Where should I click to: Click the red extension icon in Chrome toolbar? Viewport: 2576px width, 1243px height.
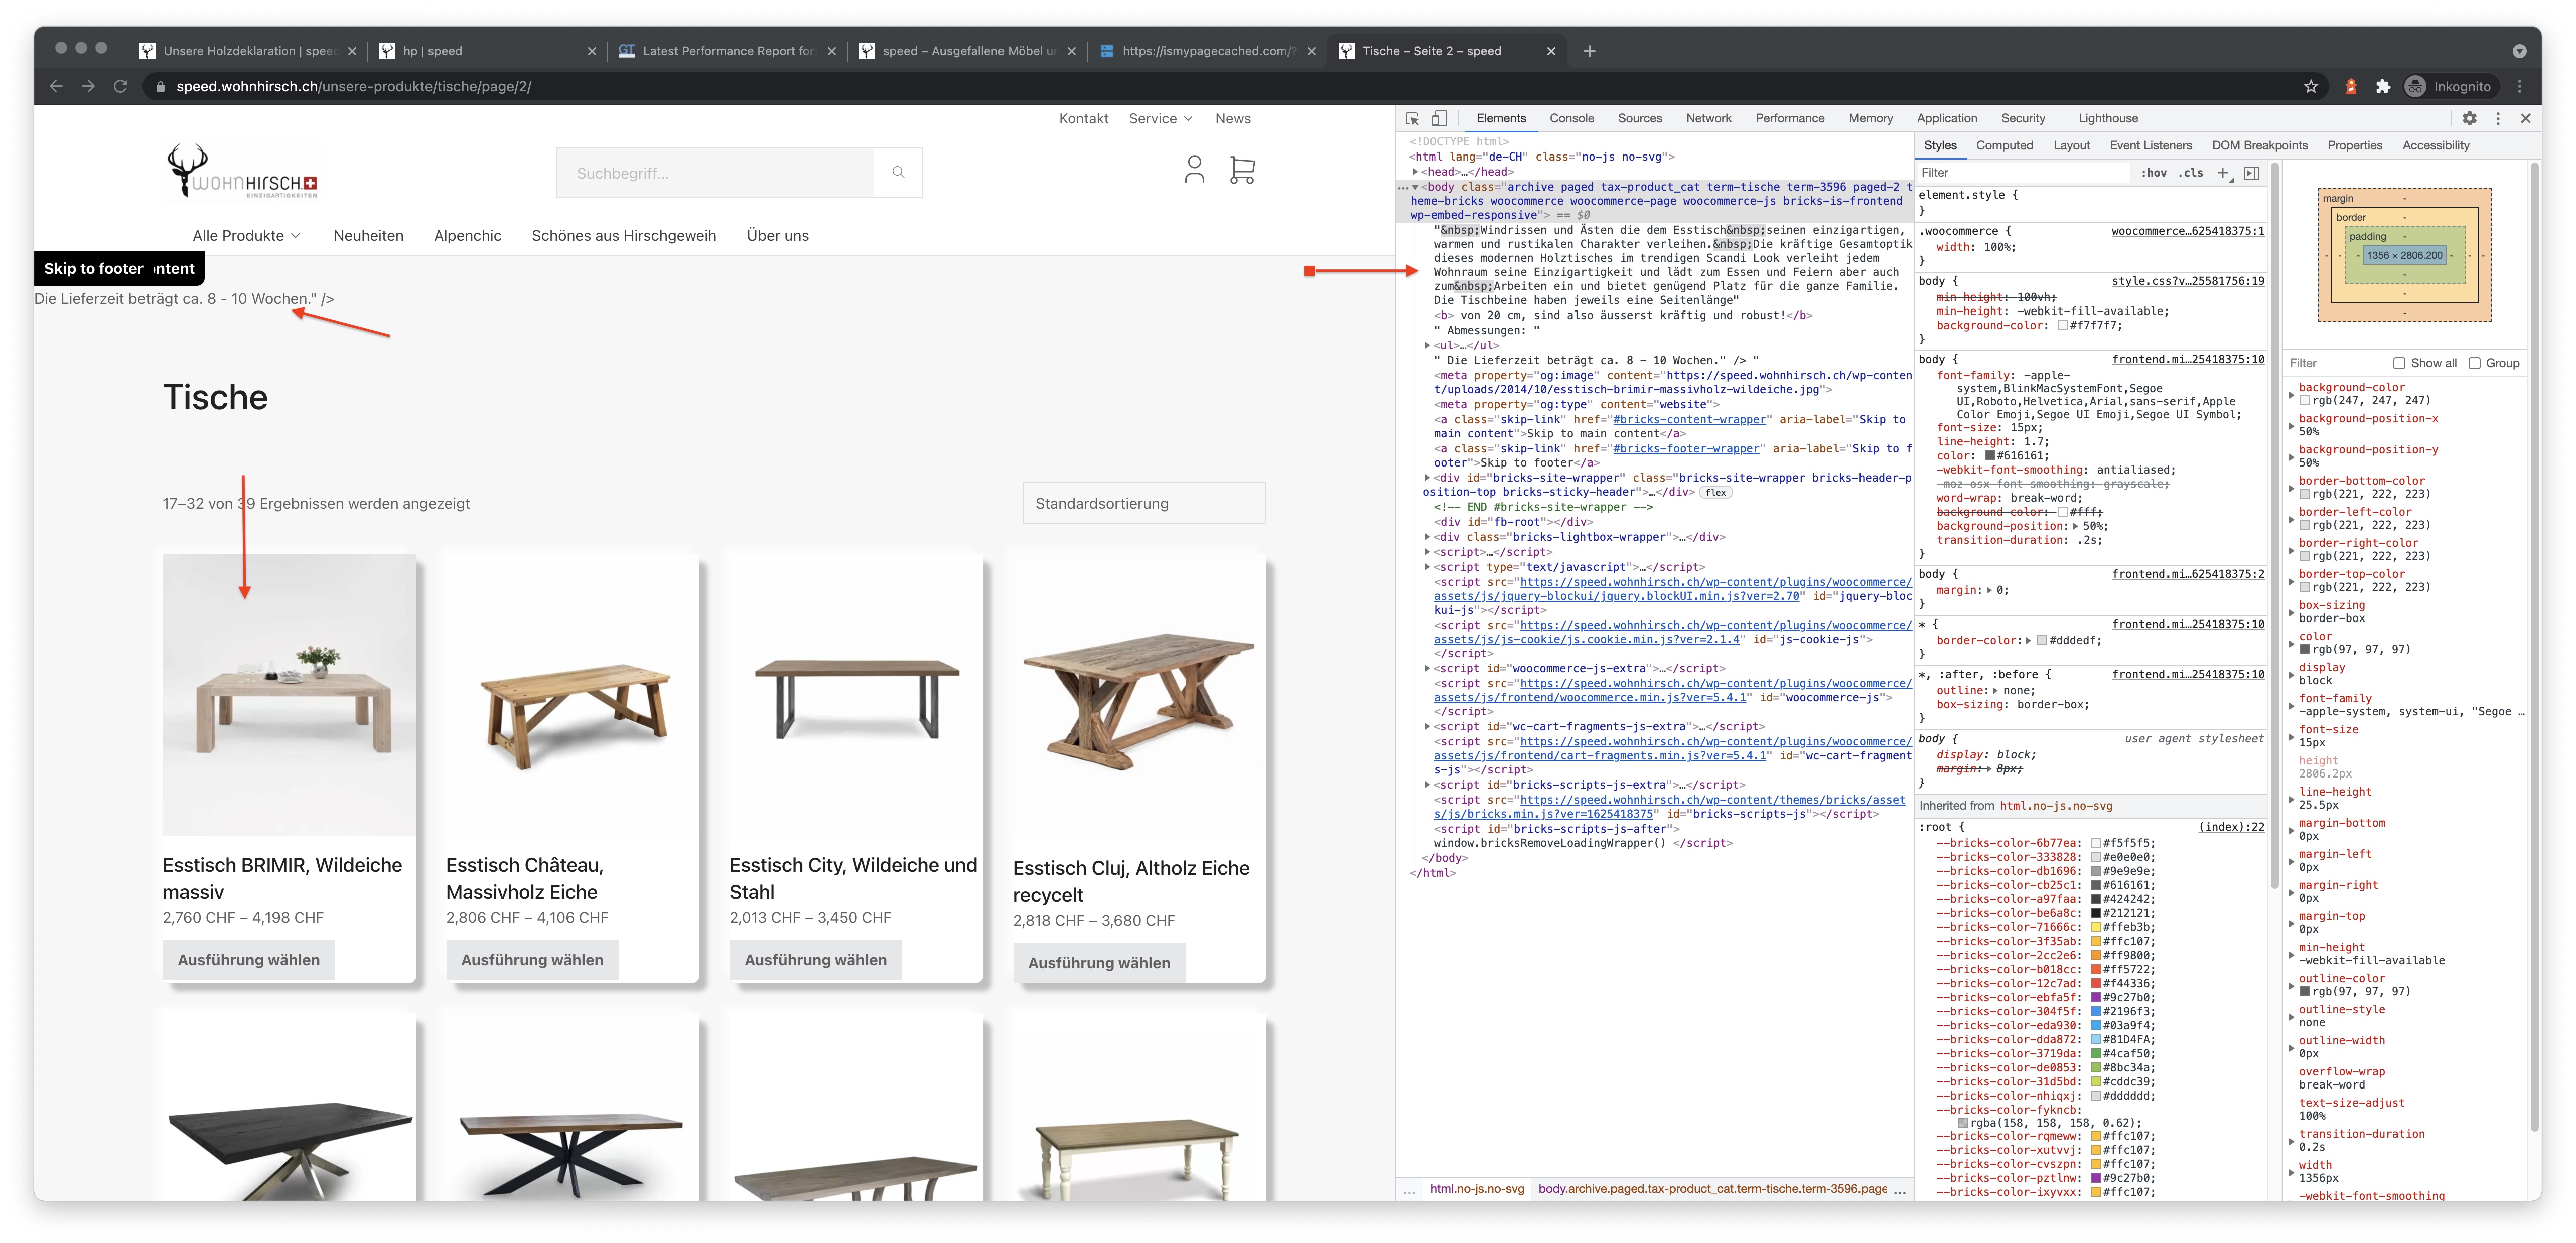tap(2351, 86)
